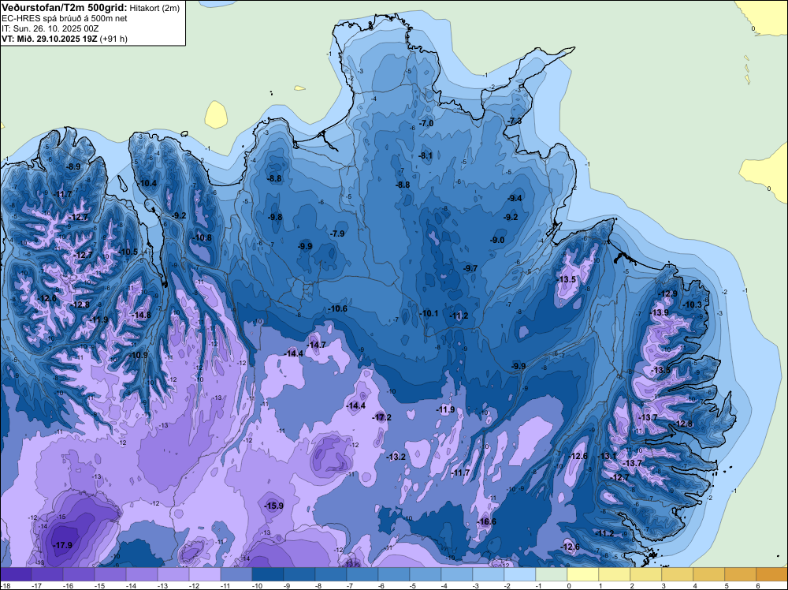This screenshot has width=788, height=590.
Task: Click the -8.9 temperature value
Action: tap(73, 166)
